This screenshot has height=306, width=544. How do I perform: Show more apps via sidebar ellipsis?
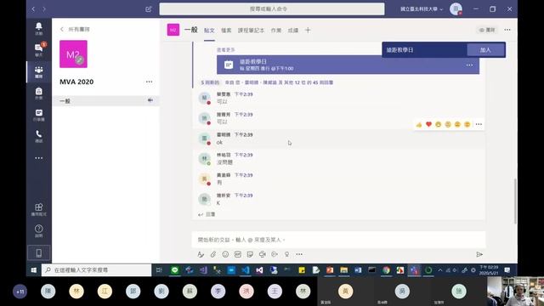(38, 158)
